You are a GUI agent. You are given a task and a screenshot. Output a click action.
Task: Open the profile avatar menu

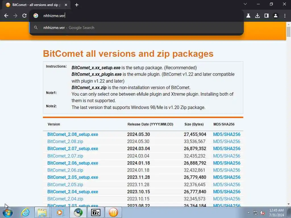tap(276, 16)
